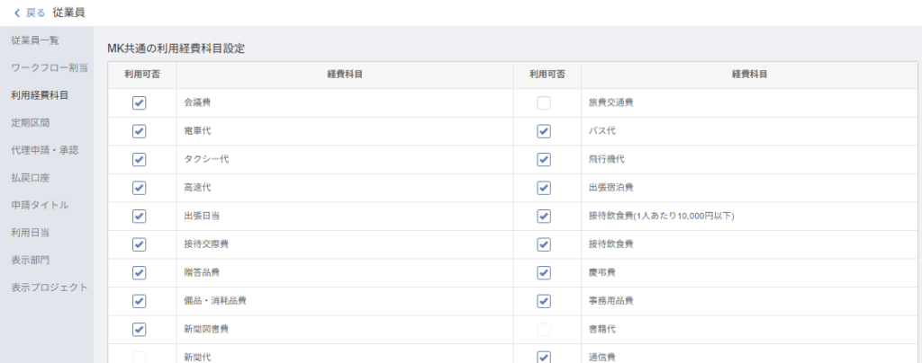922x363 pixels.
Task: Toggle the 新聞代 checkbox
Action: (x=139, y=357)
